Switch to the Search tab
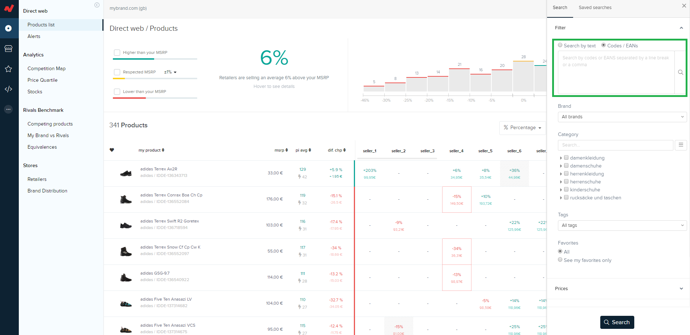 (560, 8)
